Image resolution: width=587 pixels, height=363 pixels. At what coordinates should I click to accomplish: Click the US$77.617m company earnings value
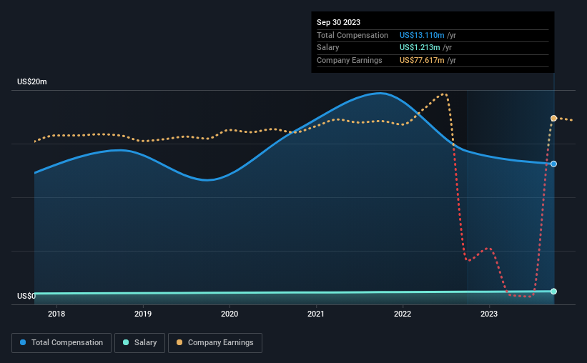(x=422, y=60)
